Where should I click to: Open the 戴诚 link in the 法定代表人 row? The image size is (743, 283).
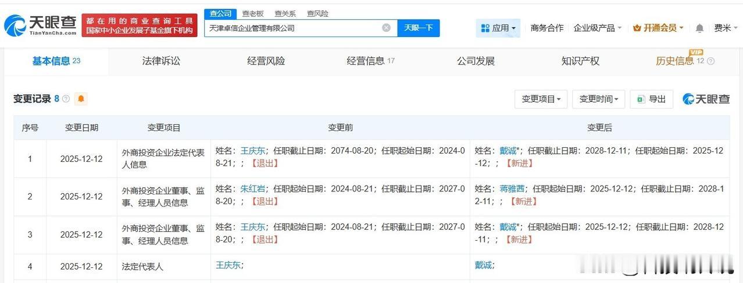point(483,265)
